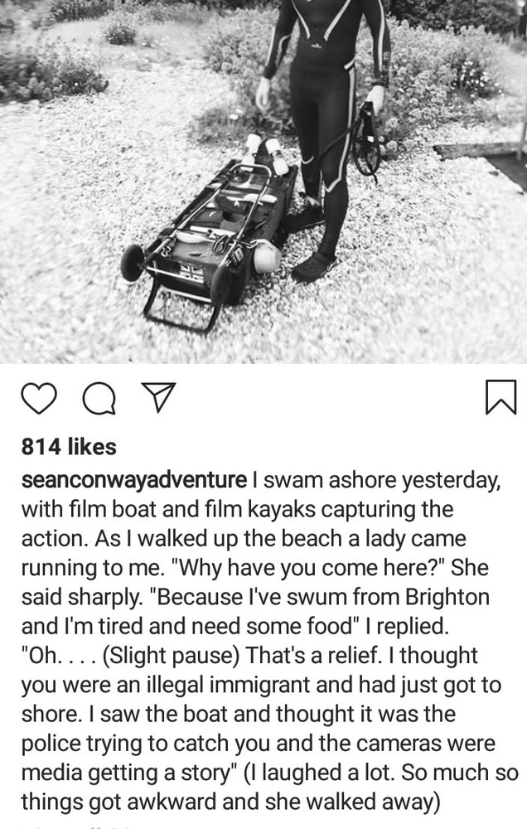The image size is (527, 829).
Task: Like the post with the heart icon
Action: [x=39, y=398]
